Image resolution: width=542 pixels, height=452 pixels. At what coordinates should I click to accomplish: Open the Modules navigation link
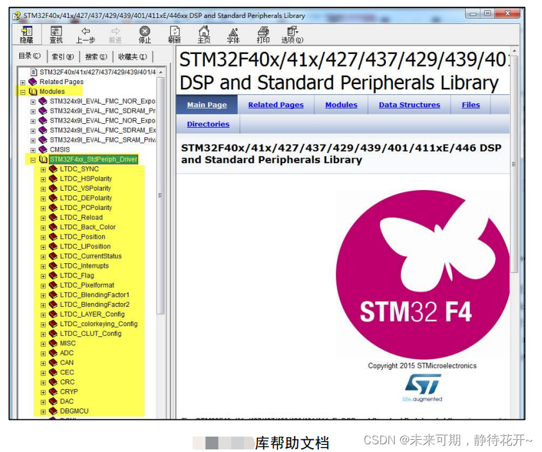pos(341,105)
